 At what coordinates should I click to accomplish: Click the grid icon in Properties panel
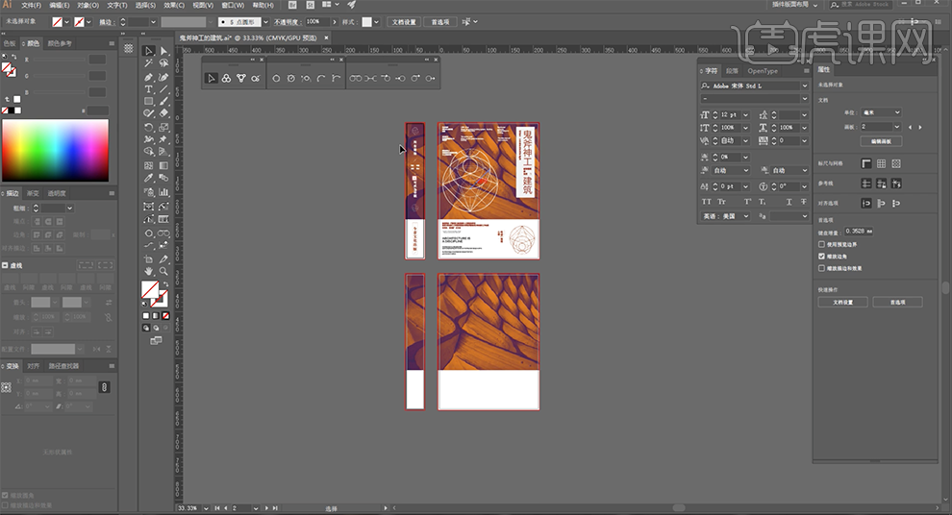882,163
